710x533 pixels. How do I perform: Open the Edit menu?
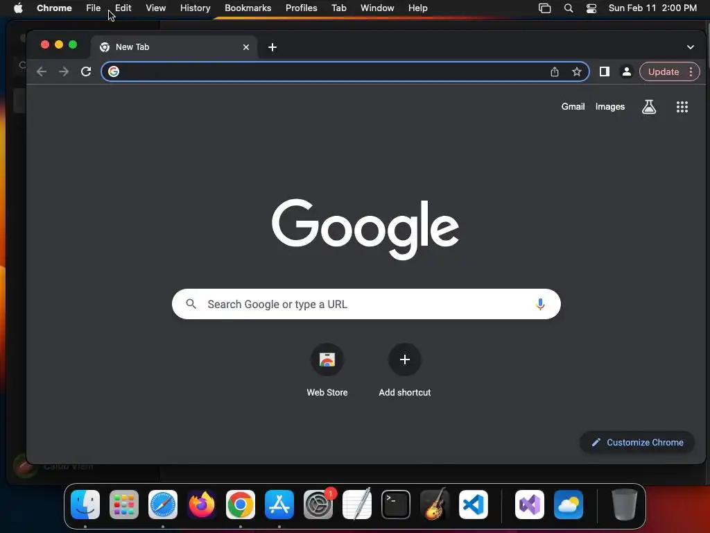pyautogui.click(x=123, y=8)
